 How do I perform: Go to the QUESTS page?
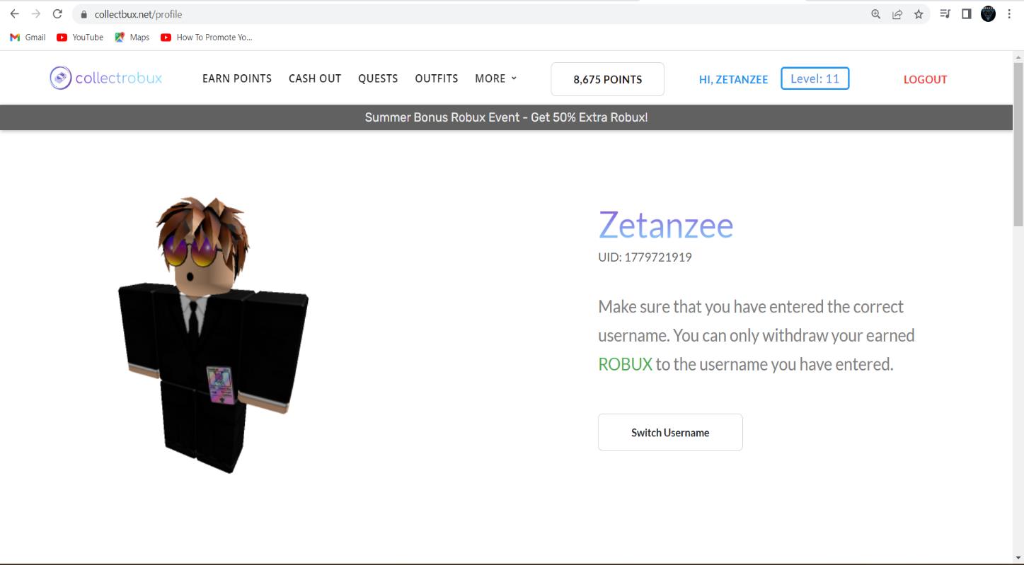tap(378, 78)
